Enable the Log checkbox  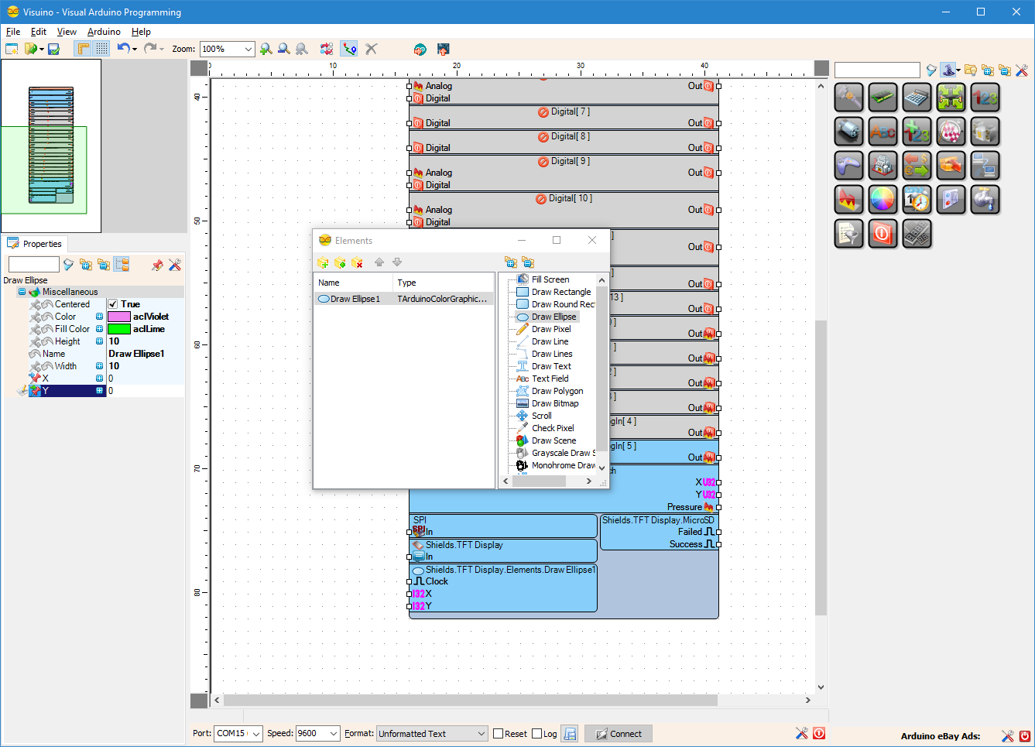pyautogui.click(x=537, y=734)
